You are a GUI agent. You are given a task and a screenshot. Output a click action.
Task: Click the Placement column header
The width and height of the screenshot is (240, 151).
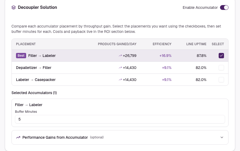coord(26,44)
